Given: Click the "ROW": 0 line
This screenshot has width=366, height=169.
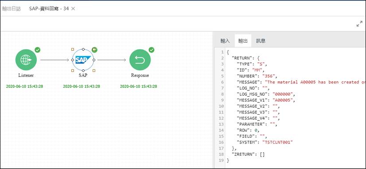Looking at the screenshot, I should click(x=248, y=131).
